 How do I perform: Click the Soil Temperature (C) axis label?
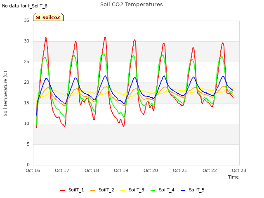[5, 94]
